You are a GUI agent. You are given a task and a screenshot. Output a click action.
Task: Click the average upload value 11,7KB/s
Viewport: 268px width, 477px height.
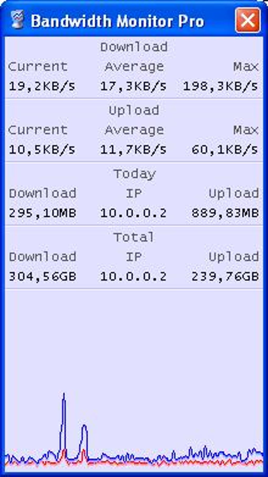pyautogui.click(x=133, y=150)
